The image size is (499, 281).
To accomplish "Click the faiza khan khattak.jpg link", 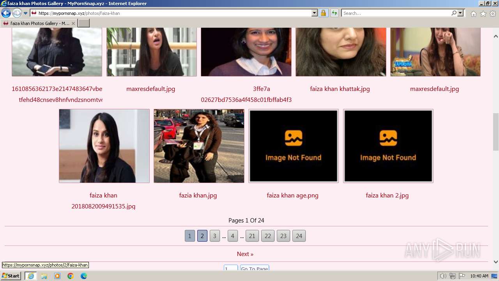I will pos(340,89).
